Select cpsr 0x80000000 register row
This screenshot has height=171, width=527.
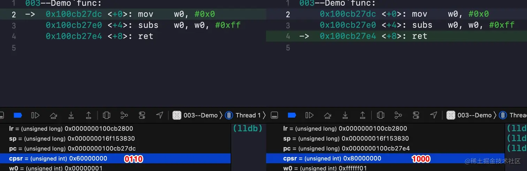[385, 158]
